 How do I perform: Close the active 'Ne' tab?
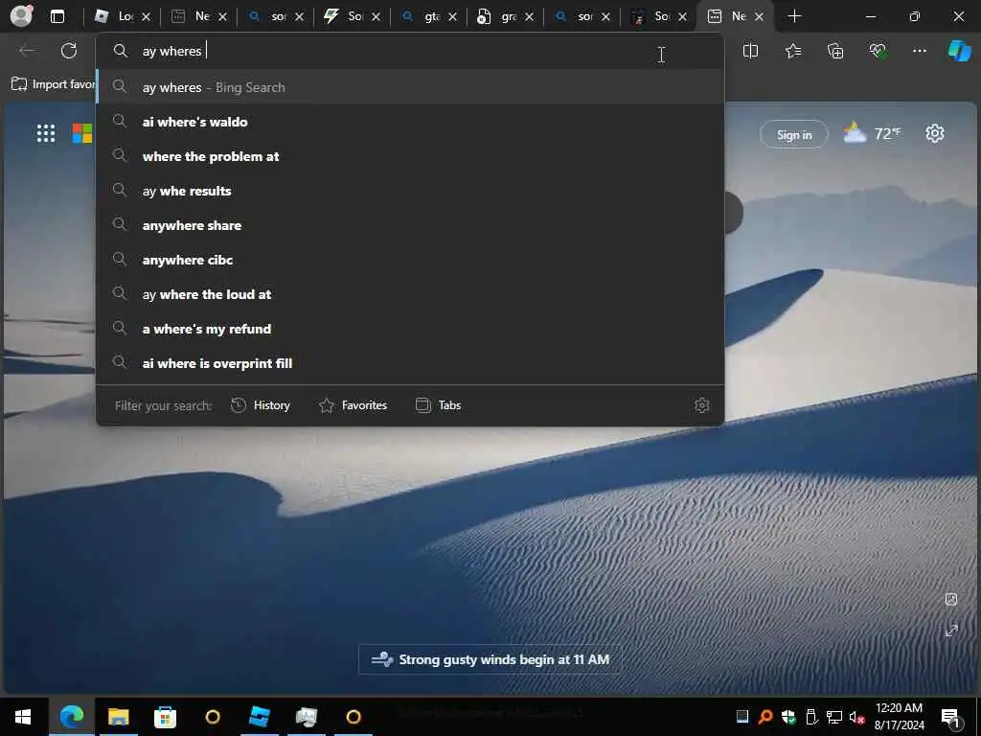click(x=759, y=17)
